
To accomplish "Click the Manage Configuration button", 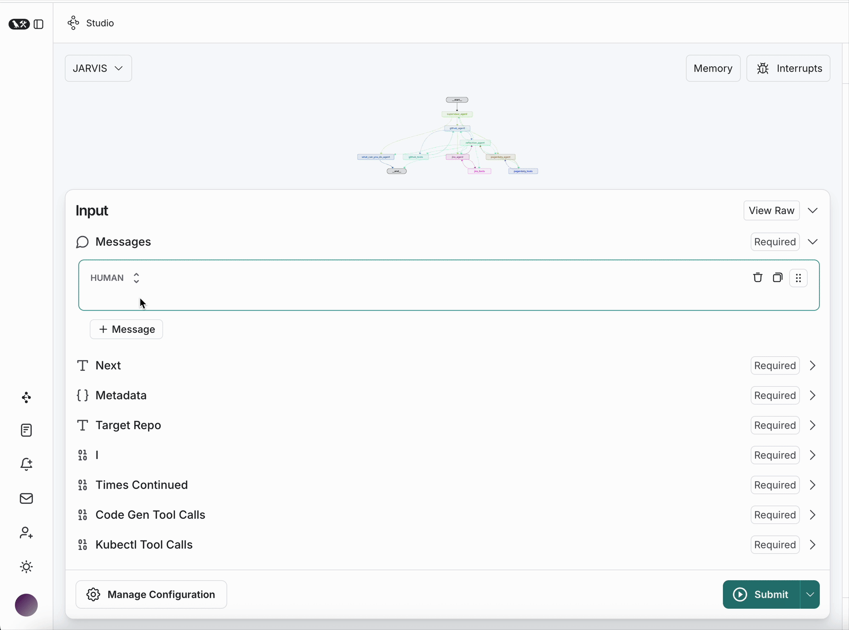I will click(151, 594).
